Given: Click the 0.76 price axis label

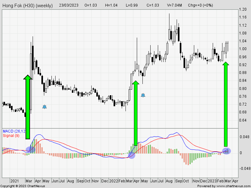Looking at the screenshot, I should pyautogui.click(x=243, y=97).
